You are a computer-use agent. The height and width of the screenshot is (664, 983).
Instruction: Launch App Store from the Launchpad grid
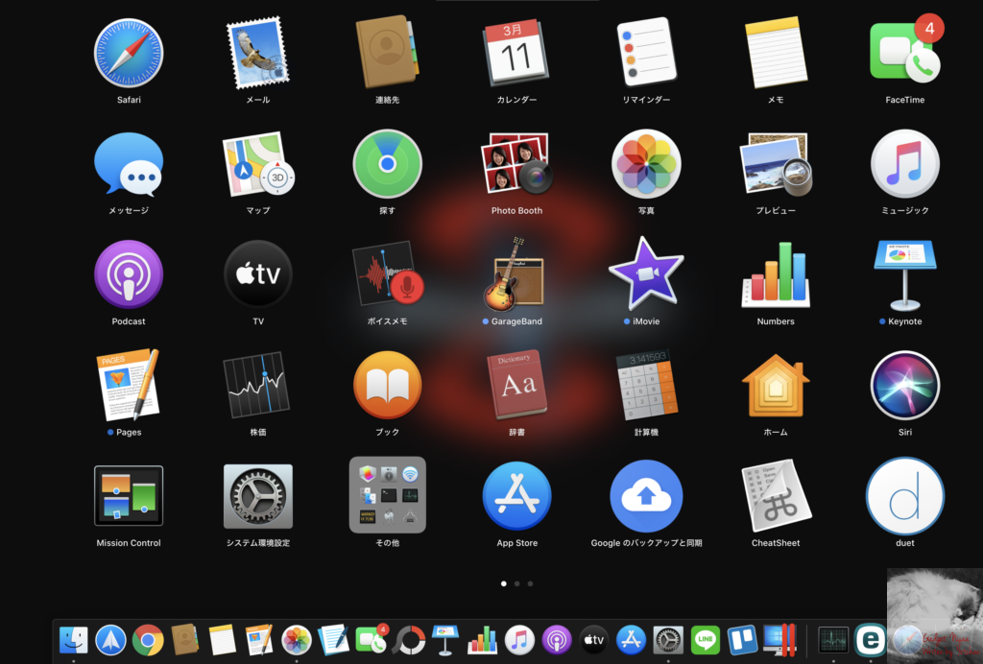click(516, 496)
